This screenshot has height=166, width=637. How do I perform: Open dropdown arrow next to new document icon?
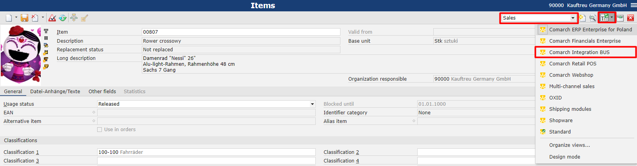point(16,18)
